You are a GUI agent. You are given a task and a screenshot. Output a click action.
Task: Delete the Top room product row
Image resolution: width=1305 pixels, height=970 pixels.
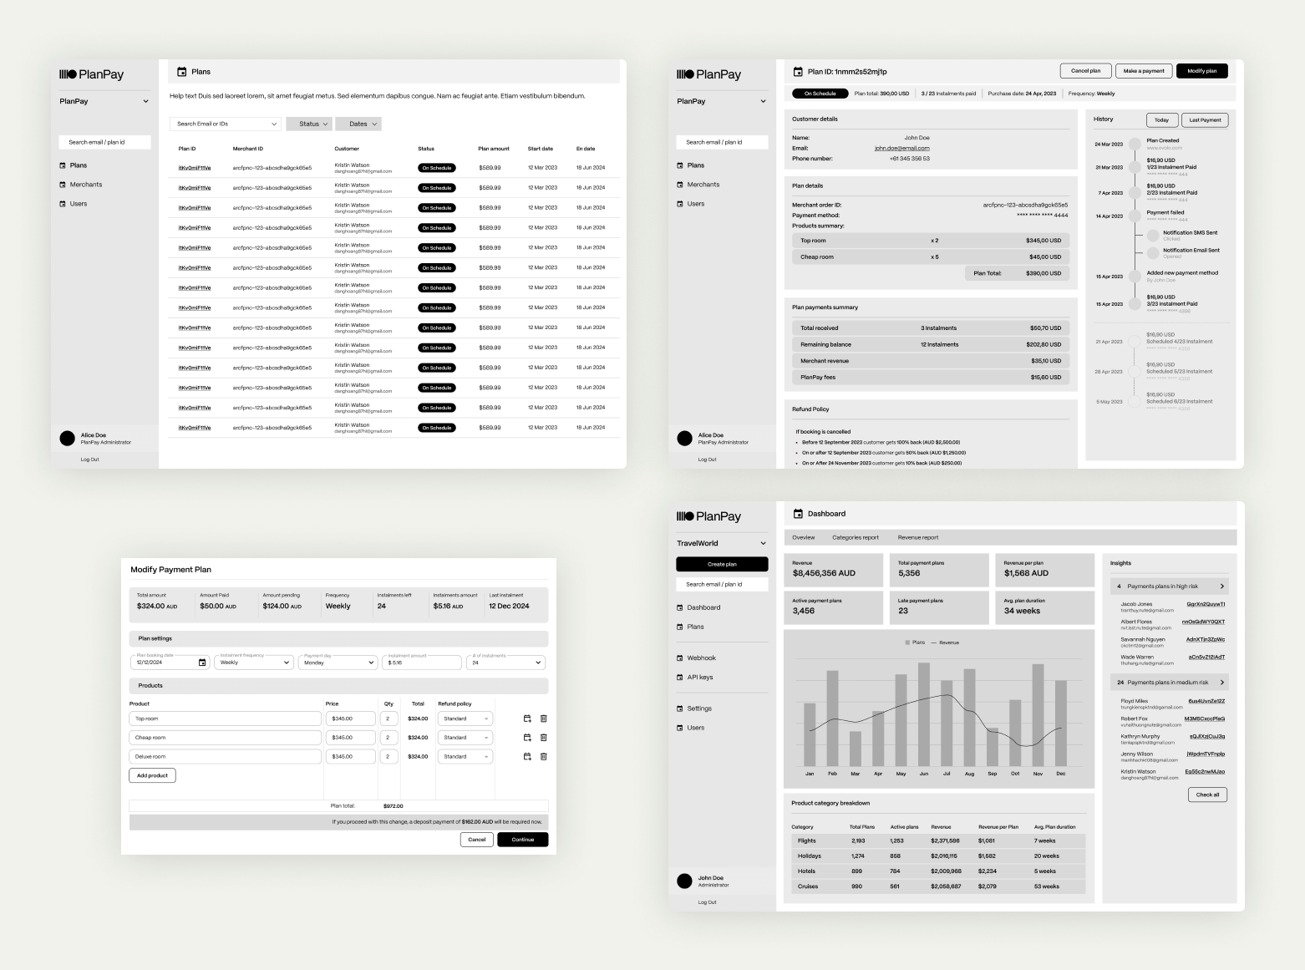[x=543, y=719]
